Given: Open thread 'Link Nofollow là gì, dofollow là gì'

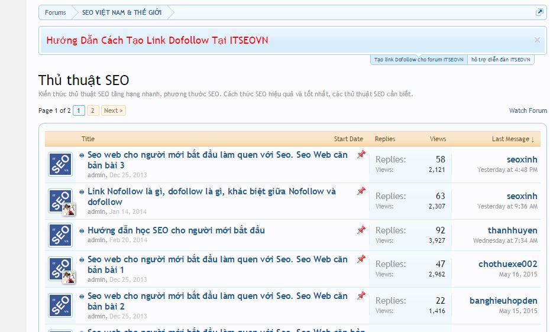Looking at the screenshot, I should click(x=212, y=197).
